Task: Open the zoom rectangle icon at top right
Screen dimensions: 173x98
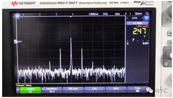Action: (147, 14)
